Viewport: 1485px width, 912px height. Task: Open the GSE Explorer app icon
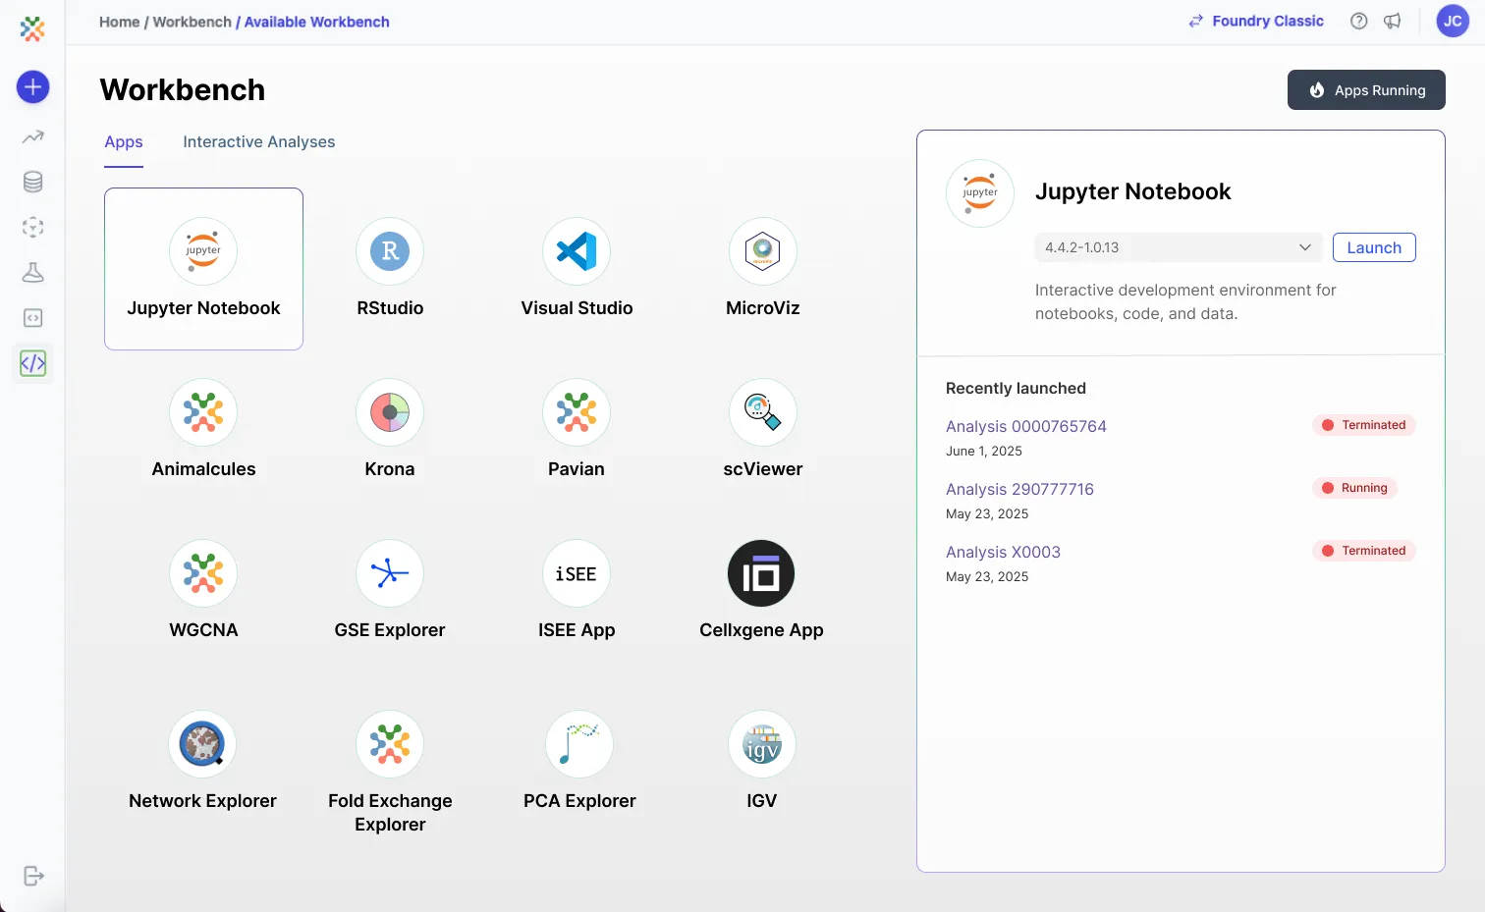(390, 573)
